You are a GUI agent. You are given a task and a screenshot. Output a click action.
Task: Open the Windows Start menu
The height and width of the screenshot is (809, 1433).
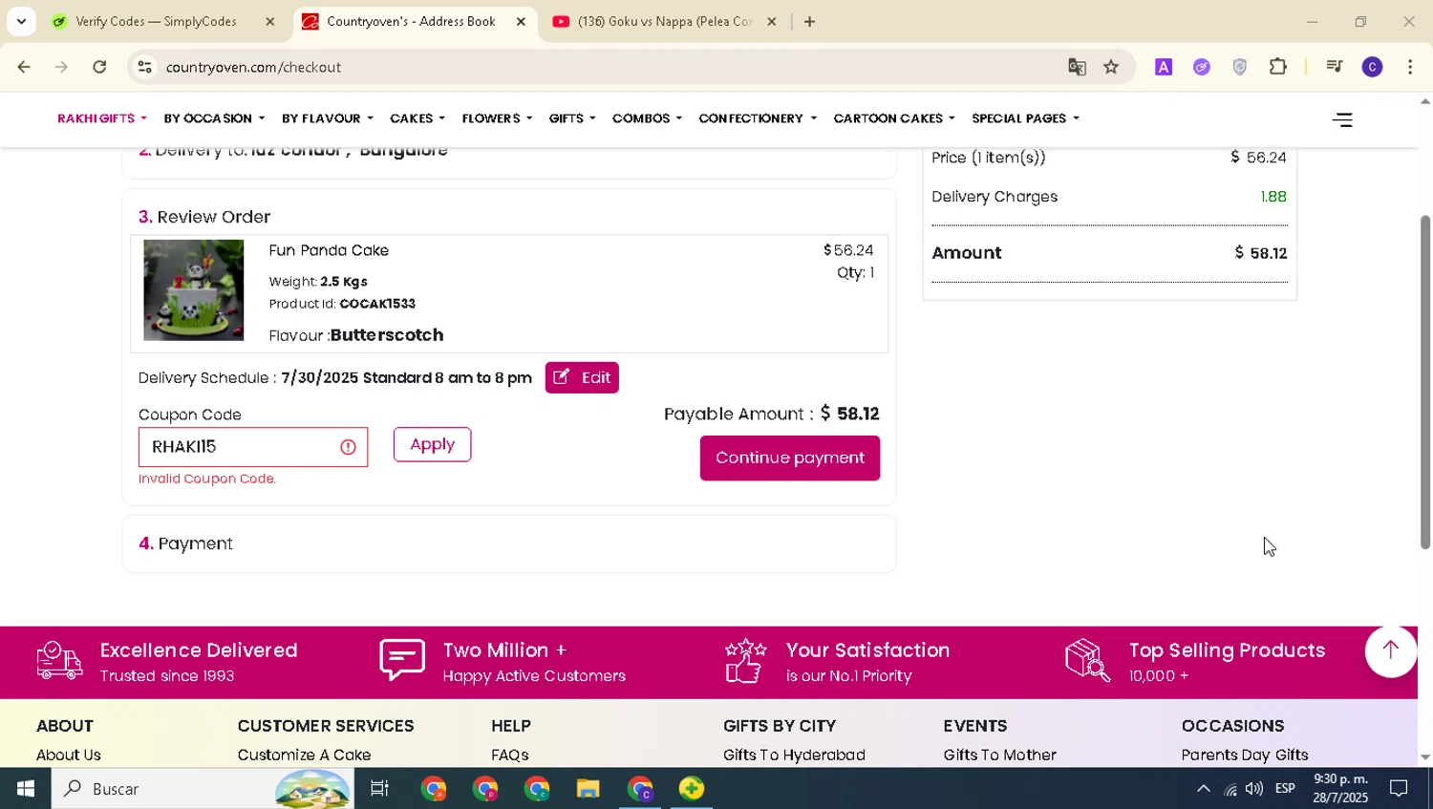[25, 789]
